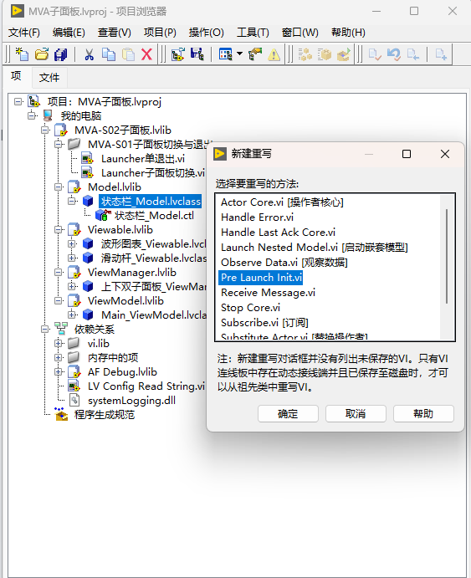Click the Build package box toolbar icon
The image size is (471, 578).
[x=325, y=54]
